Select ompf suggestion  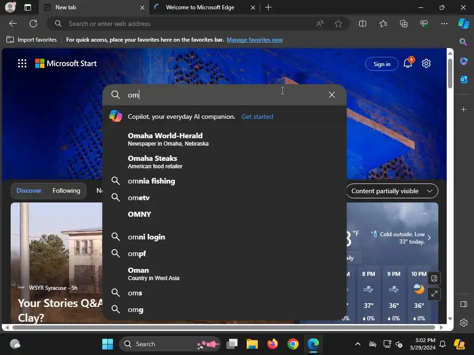pyautogui.click(x=225, y=253)
